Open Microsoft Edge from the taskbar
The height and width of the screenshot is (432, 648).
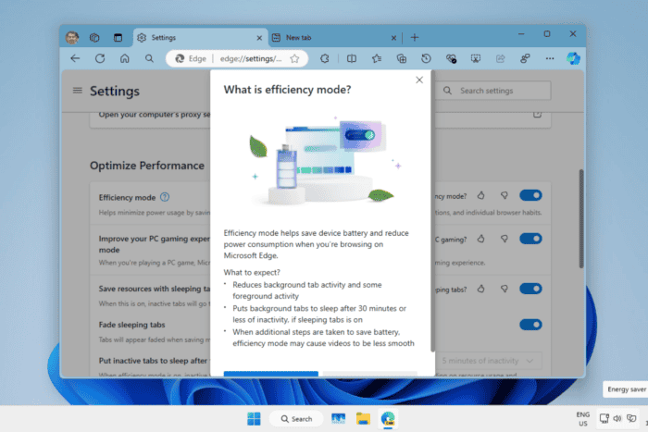388,419
